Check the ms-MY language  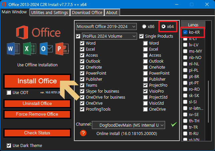click(185, 51)
